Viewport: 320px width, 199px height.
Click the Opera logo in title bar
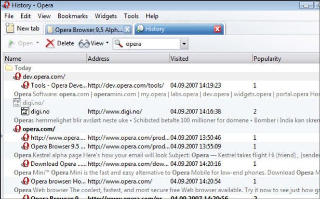point(6,5)
